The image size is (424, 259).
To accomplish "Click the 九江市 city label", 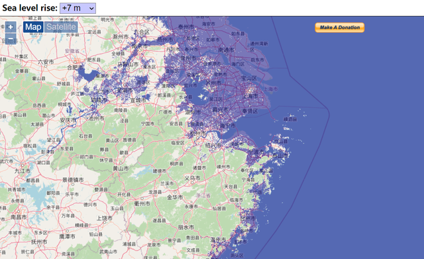I will coord(23,171).
